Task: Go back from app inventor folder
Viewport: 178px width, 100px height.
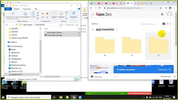Action: coord(93,29)
